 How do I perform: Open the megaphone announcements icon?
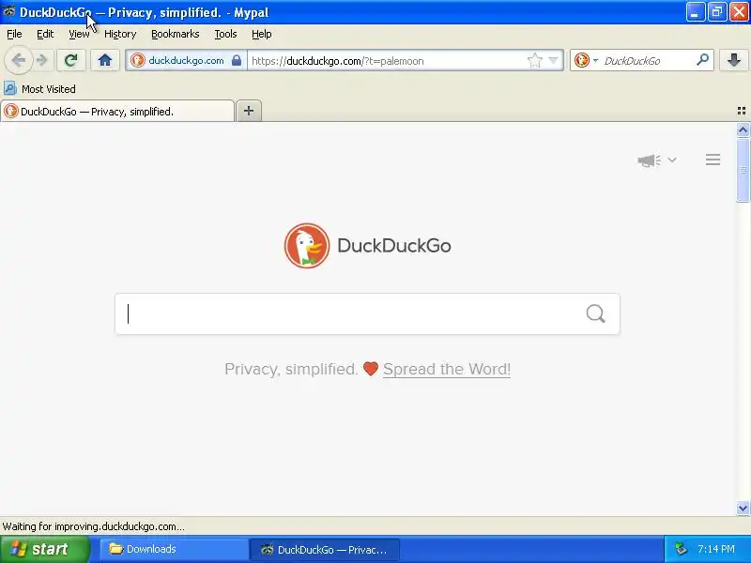pos(649,160)
